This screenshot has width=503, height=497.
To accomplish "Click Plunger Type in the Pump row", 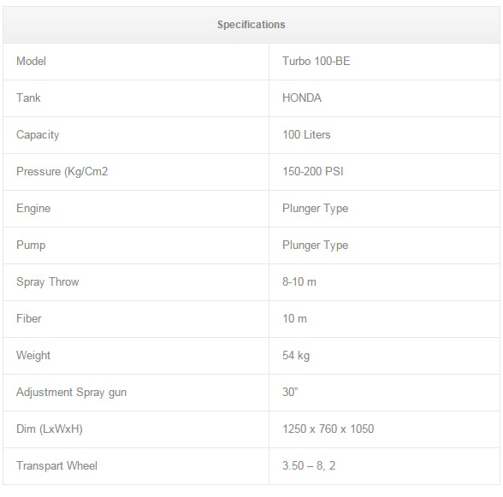I will (x=316, y=246).
